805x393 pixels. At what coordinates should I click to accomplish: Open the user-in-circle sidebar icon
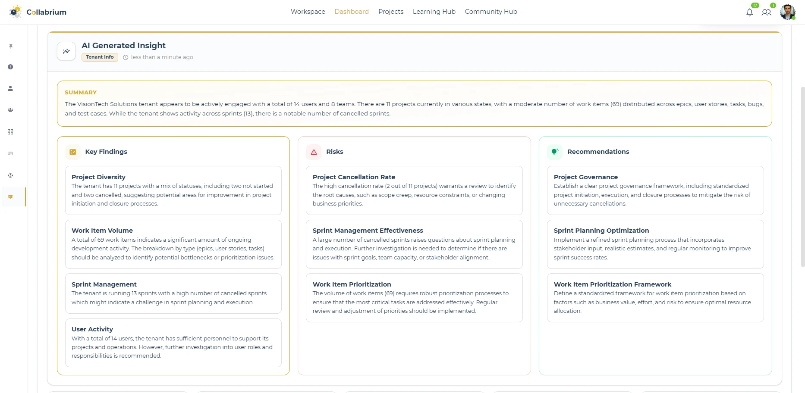[x=10, y=175]
